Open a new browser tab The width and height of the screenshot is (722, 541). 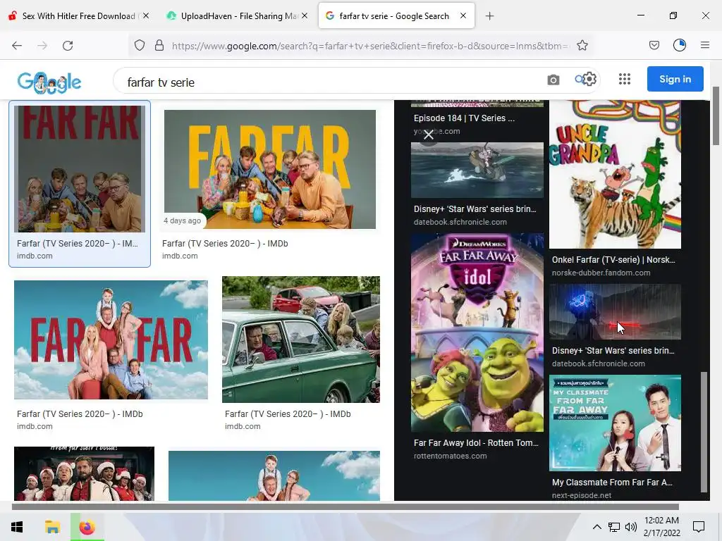pyautogui.click(x=489, y=16)
